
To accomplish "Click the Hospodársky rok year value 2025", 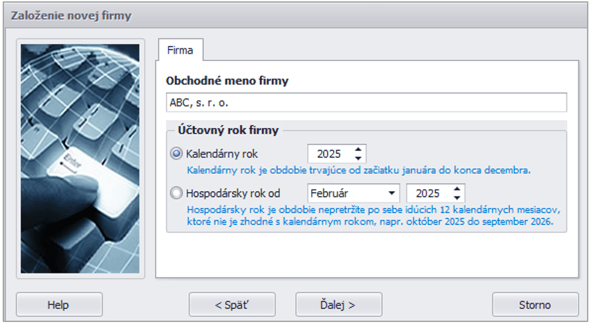I will pos(427,194).
